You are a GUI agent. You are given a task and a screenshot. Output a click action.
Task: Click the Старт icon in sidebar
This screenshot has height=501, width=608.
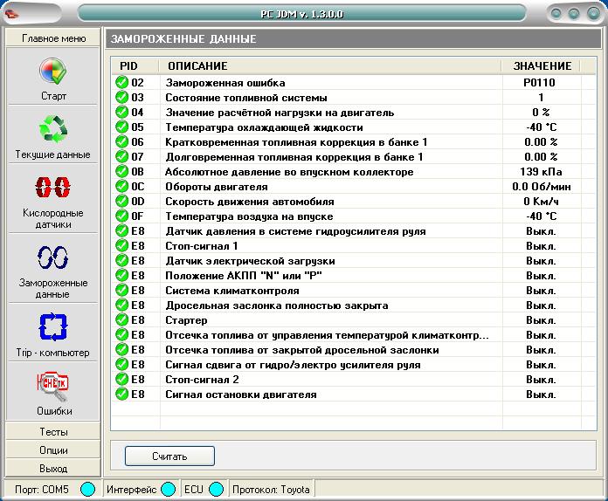point(52,72)
